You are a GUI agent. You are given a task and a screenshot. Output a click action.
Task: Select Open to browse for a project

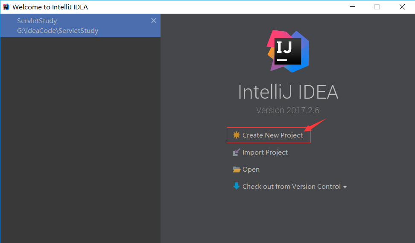(251, 170)
